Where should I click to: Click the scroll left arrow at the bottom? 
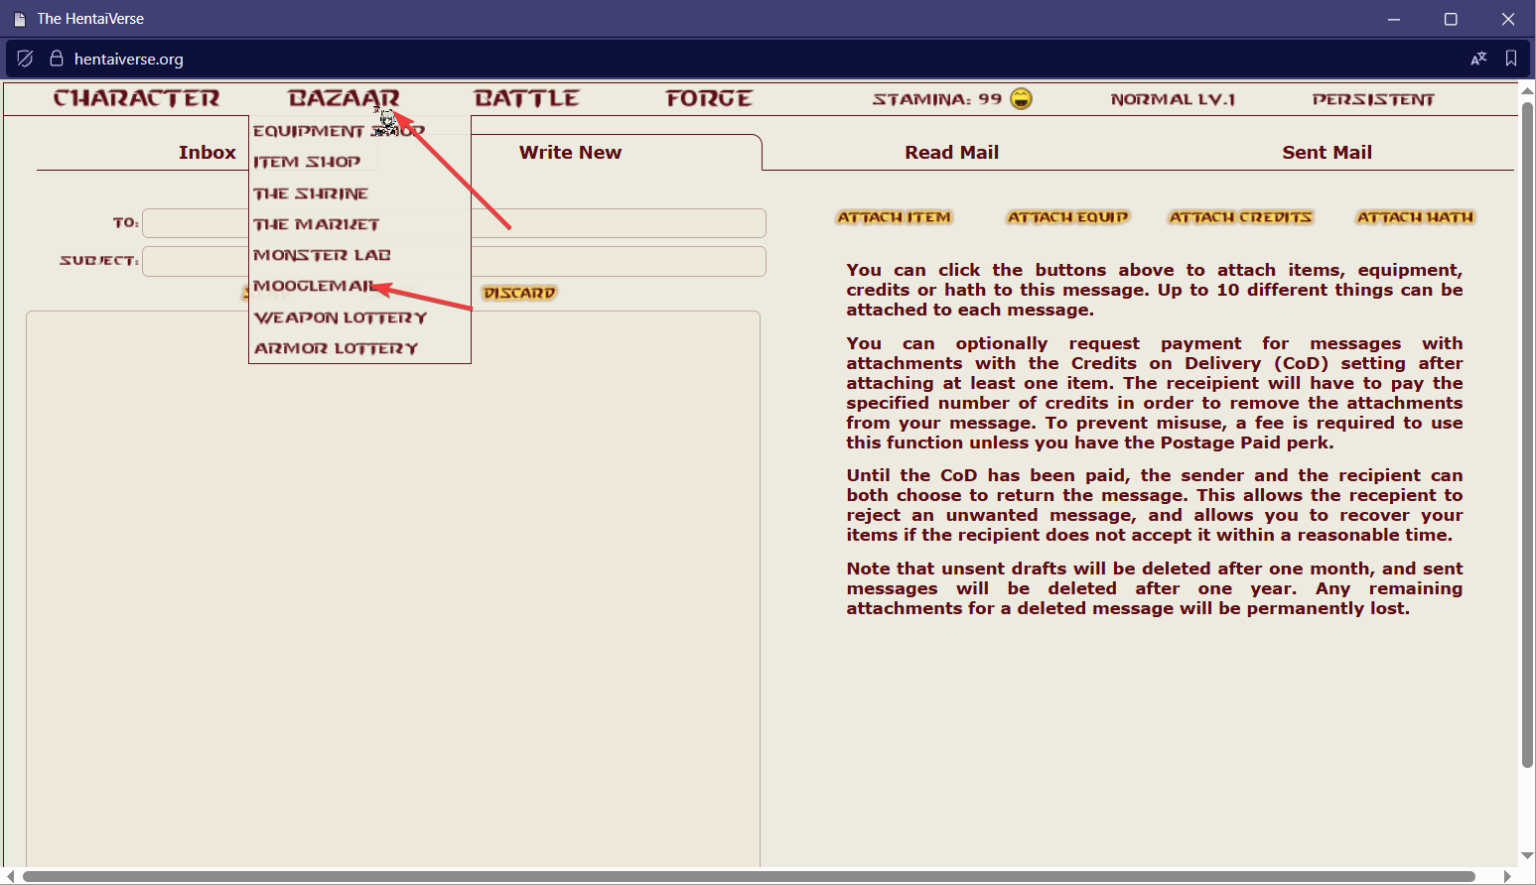(x=9, y=877)
